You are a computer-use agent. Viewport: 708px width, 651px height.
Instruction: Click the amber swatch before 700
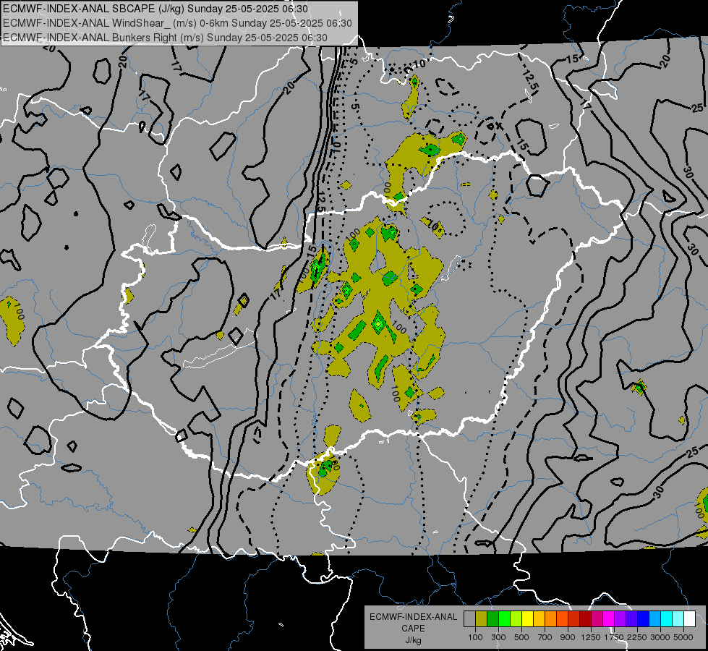(x=539, y=618)
